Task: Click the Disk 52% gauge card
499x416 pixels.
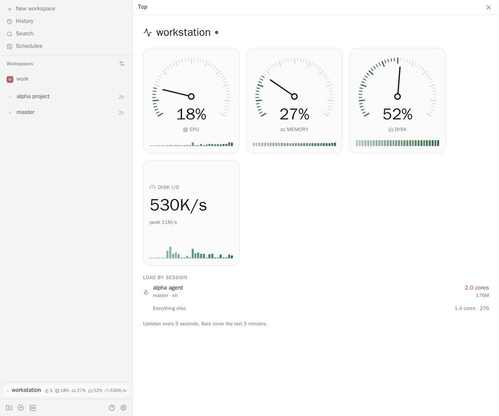Action: [x=398, y=100]
